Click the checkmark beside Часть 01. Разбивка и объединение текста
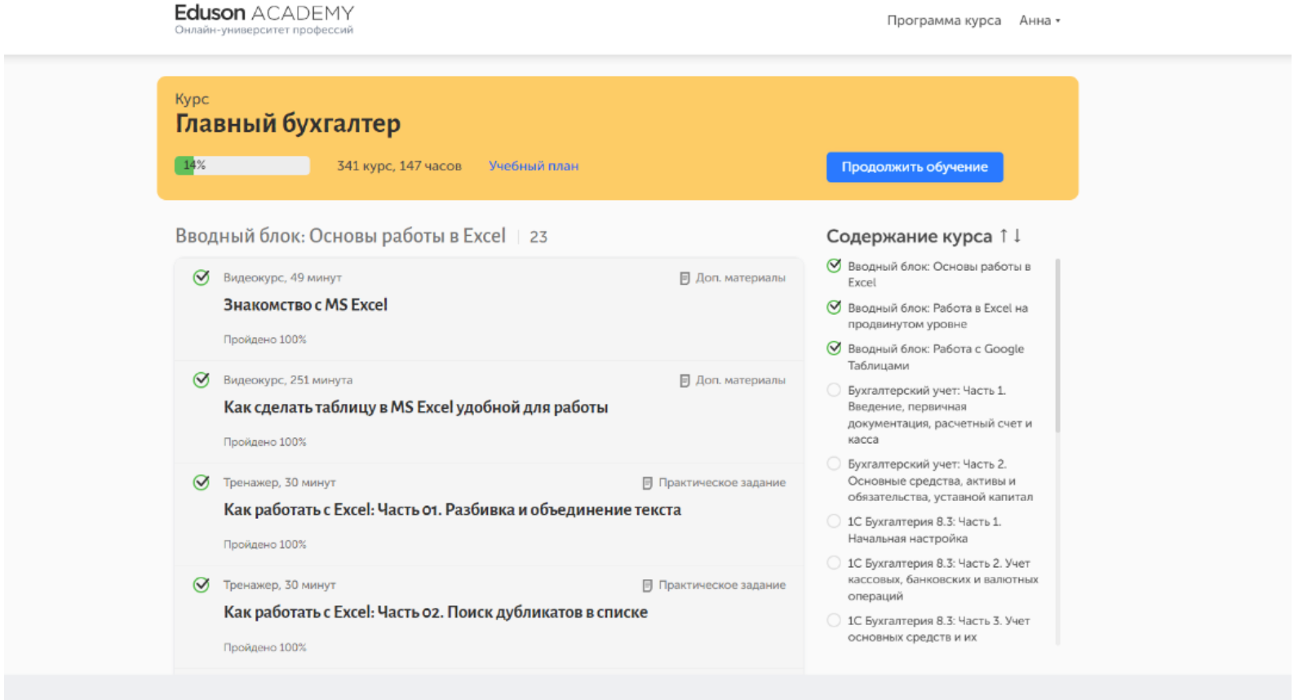Viewport: 1294px width, 700px height. coord(202,482)
